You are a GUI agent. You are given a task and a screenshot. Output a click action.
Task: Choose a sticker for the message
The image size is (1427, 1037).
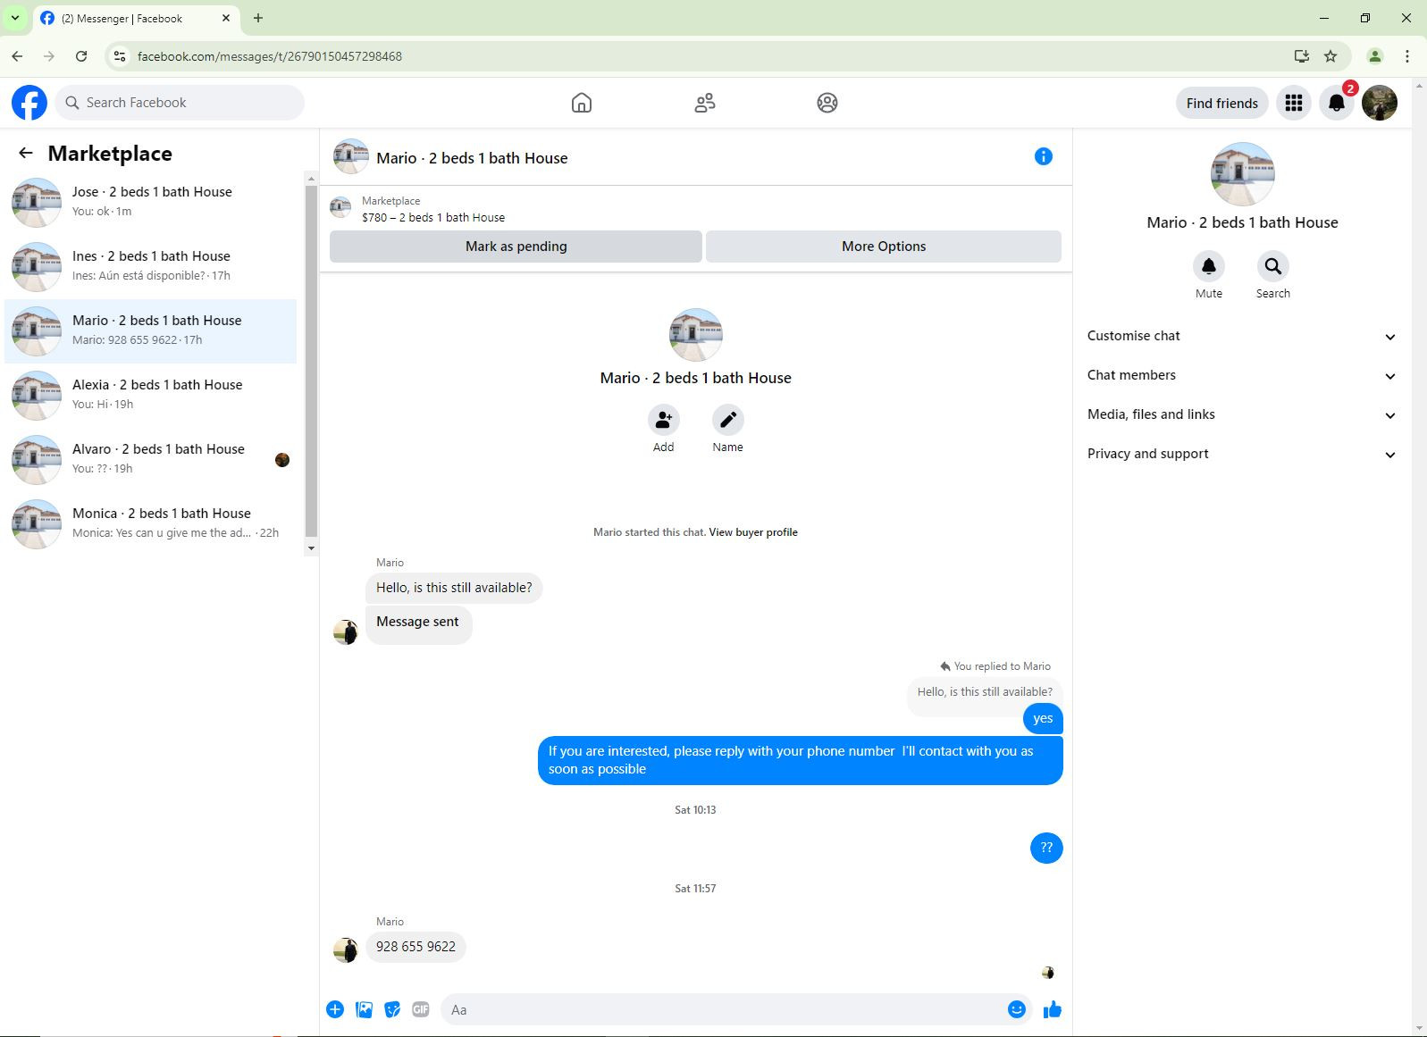pos(392,1009)
